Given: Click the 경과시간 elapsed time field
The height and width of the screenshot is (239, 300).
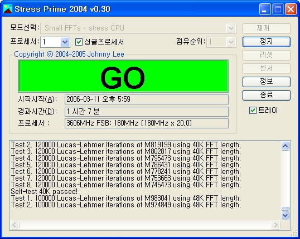Looking at the screenshot, I should (x=147, y=112).
